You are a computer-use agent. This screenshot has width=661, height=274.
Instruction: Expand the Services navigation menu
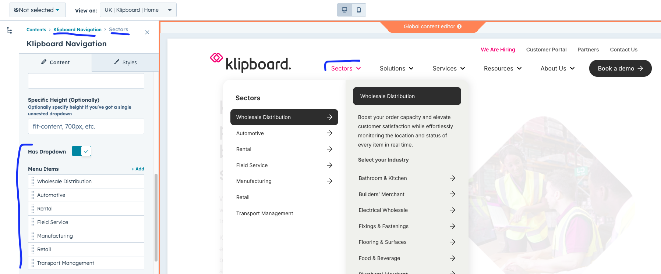[x=449, y=68]
